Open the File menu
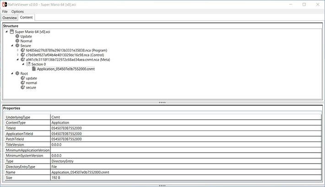325x187 pixels. pyautogui.click(x=5, y=11)
